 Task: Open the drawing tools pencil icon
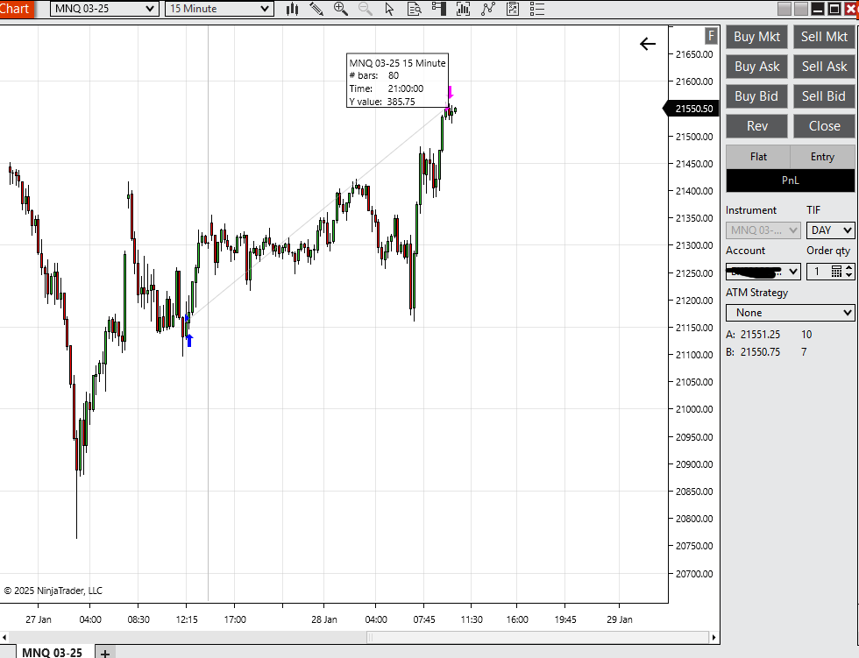316,9
